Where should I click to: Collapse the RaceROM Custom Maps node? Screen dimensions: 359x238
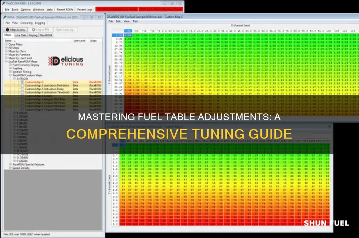[x=10, y=75]
